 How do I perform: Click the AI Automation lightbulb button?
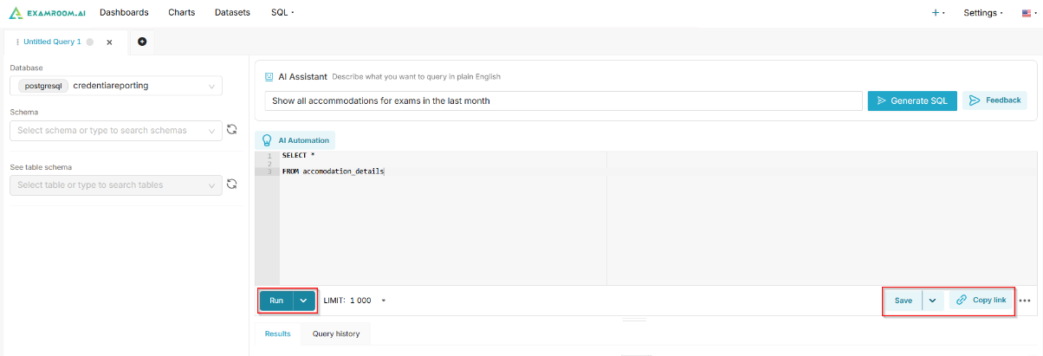pyautogui.click(x=268, y=139)
